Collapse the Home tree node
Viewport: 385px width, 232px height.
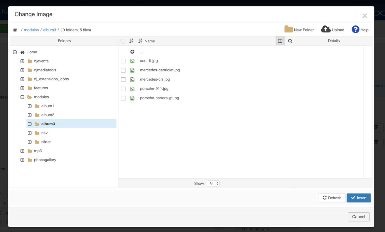(x=15, y=52)
